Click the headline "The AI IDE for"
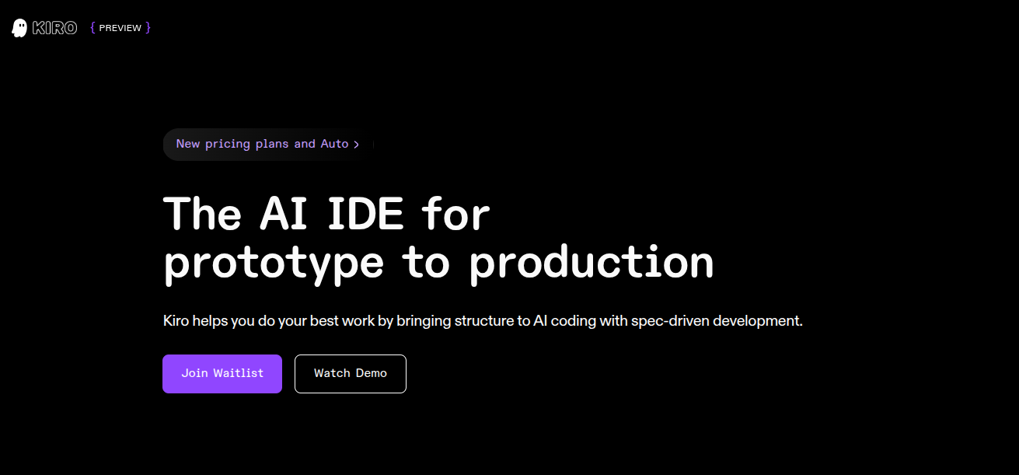1019x475 pixels. click(326, 213)
